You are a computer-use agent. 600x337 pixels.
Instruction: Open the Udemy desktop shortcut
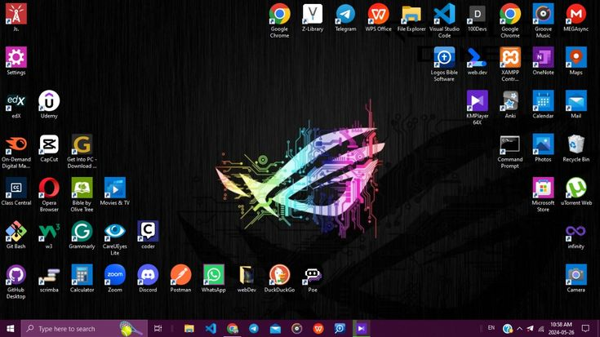pyautogui.click(x=49, y=104)
